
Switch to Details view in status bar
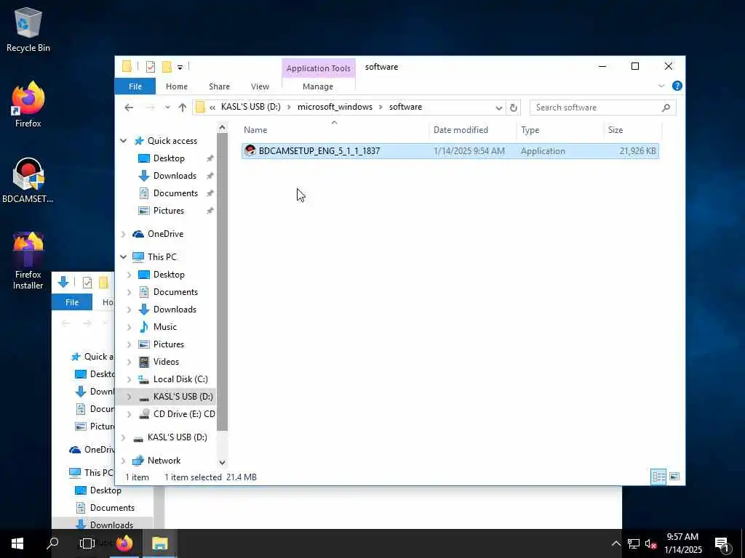658,477
